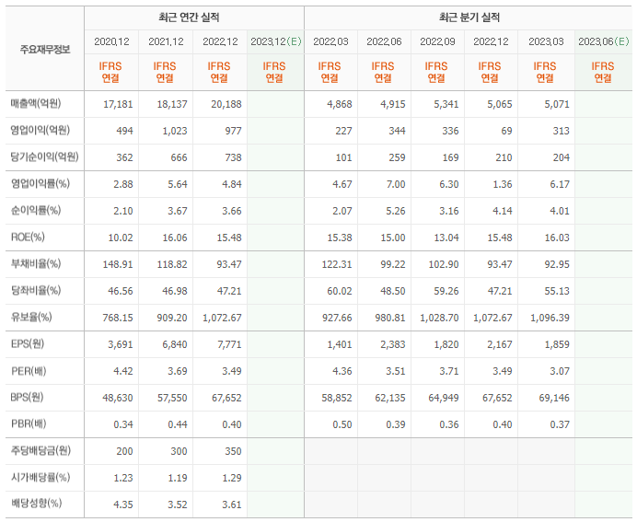Select the 주당배당금(원) row label
This screenshot has height=522, width=637.
41,450
